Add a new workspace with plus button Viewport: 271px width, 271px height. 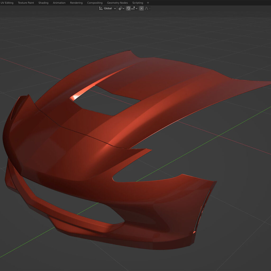(x=148, y=3)
